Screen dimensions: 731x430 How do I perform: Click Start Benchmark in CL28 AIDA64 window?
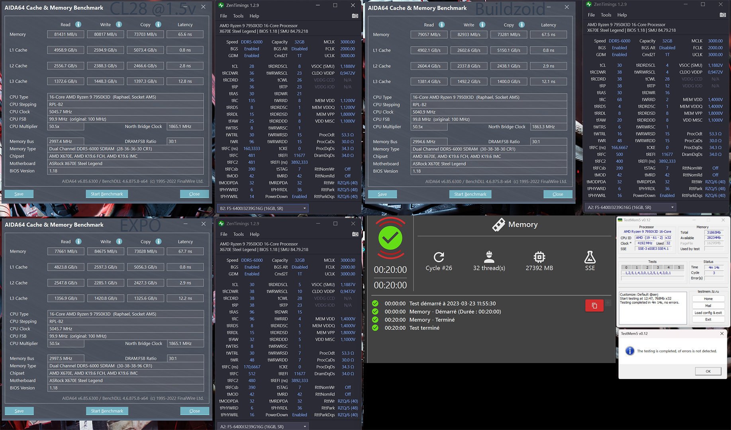[107, 194]
